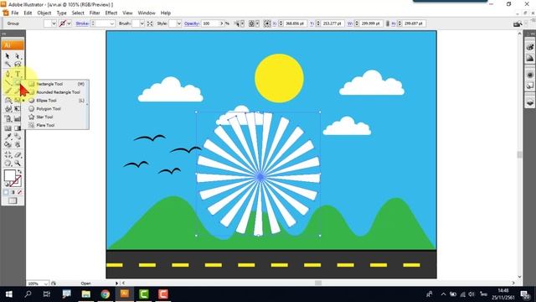
Task: Click the Stroke panel link
Action: click(x=82, y=23)
